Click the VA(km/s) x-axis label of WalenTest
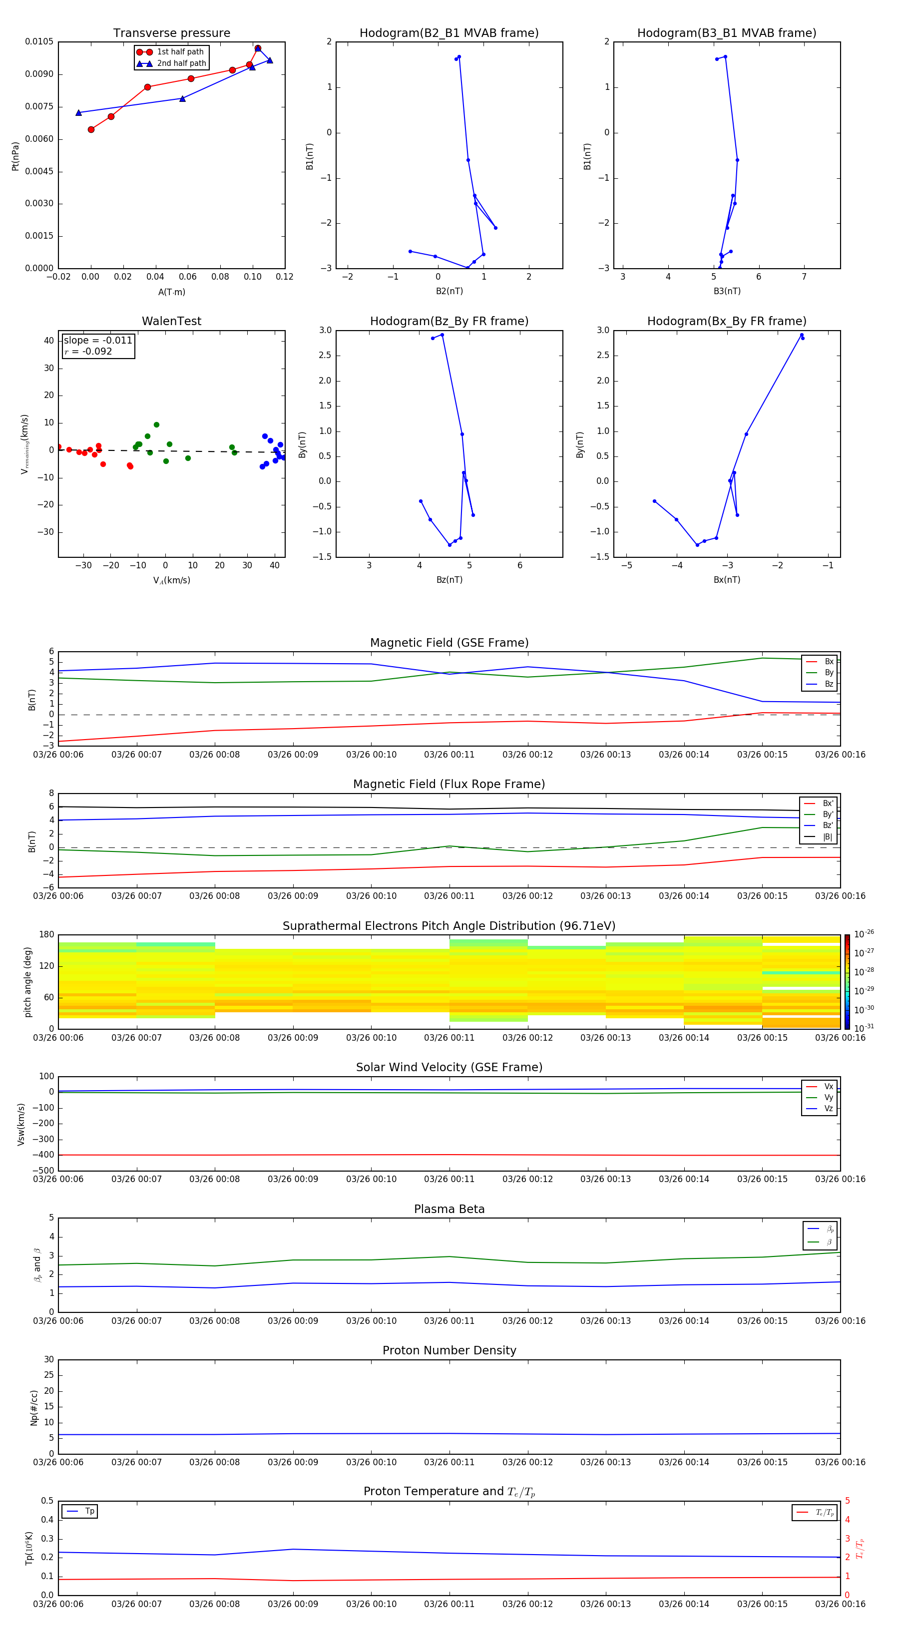This screenshot has height=1648, width=899. click(x=171, y=580)
